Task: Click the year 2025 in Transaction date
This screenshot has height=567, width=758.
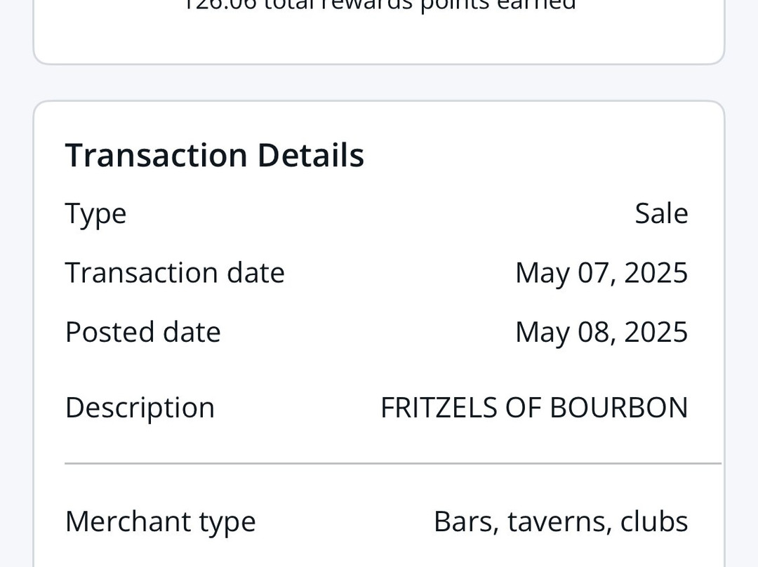Action: click(x=656, y=273)
